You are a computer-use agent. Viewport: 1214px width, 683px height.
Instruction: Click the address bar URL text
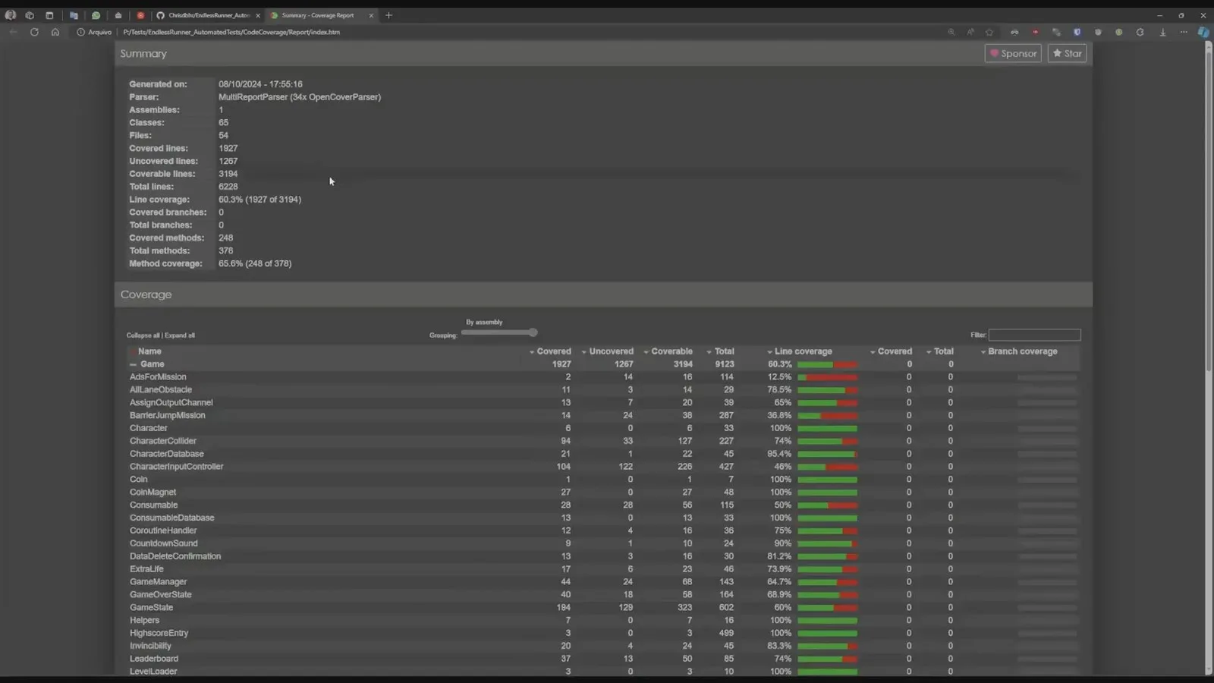point(231,32)
